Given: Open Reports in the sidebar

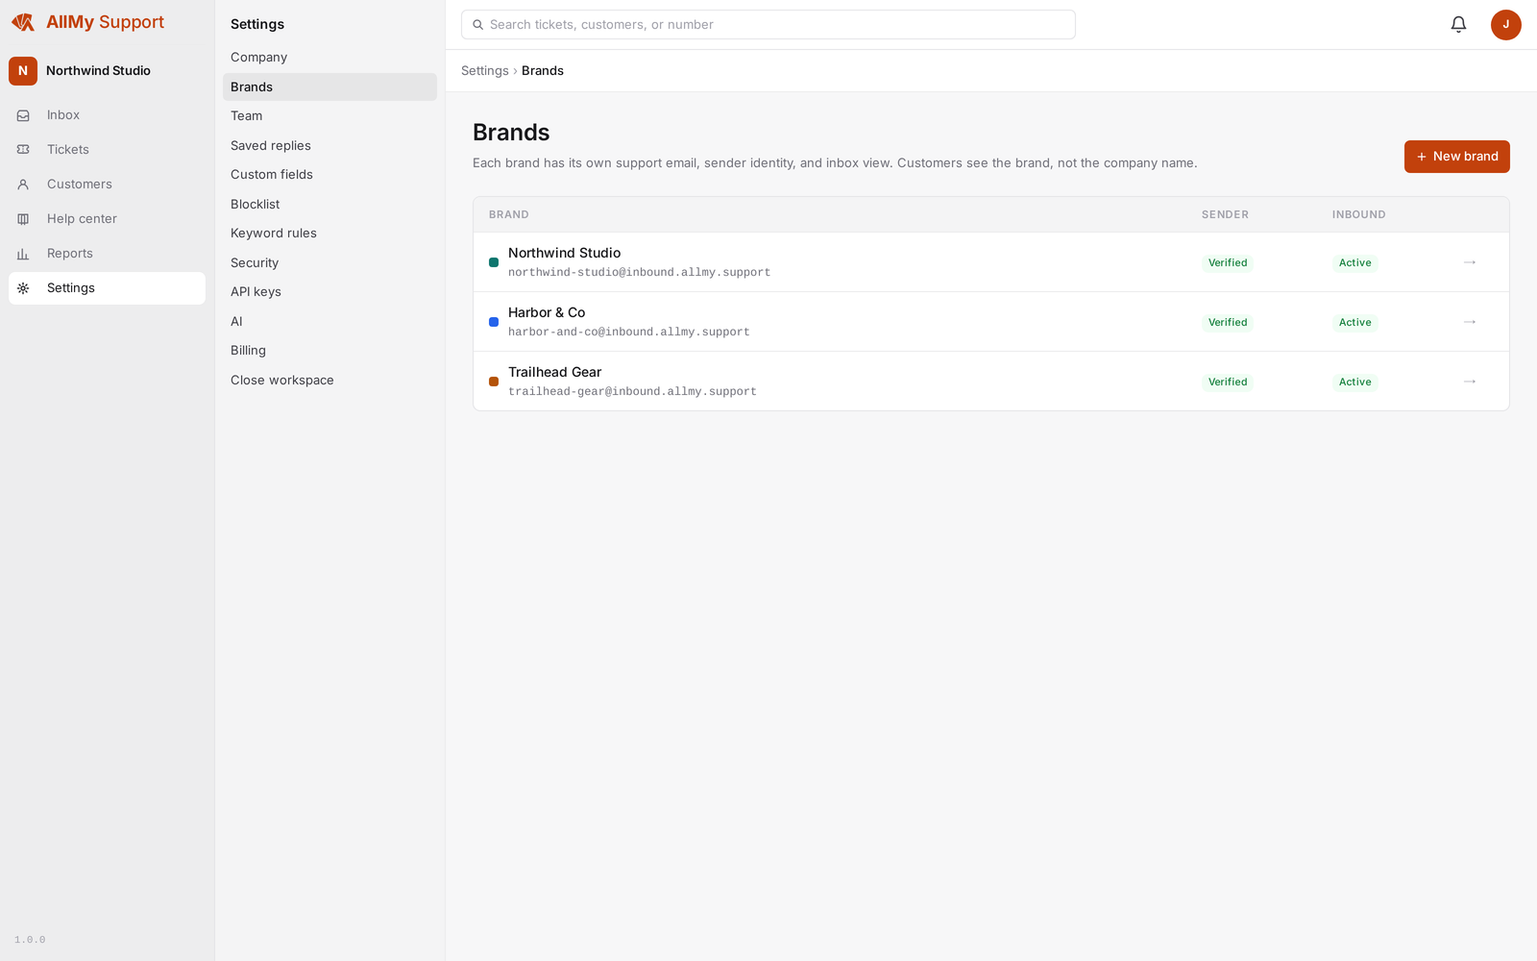Looking at the screenshot, I should tap(107, 254).
